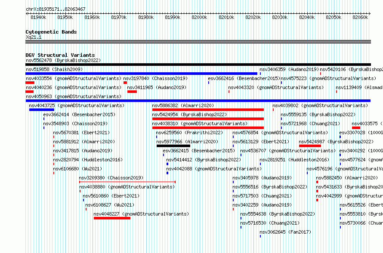Click nsv5414412 (ByrskaBishop2022) label
The image size is (383, 253).
pos(204,160)
